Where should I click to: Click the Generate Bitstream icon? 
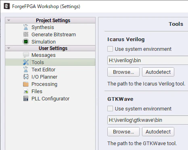[26, 35]
